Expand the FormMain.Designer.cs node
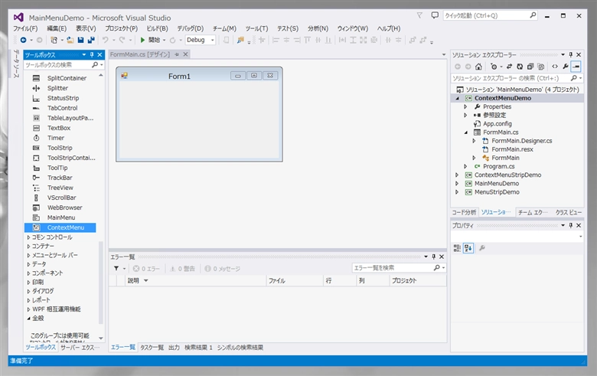Viewport: 597px width, 376px height. (474, 141)
